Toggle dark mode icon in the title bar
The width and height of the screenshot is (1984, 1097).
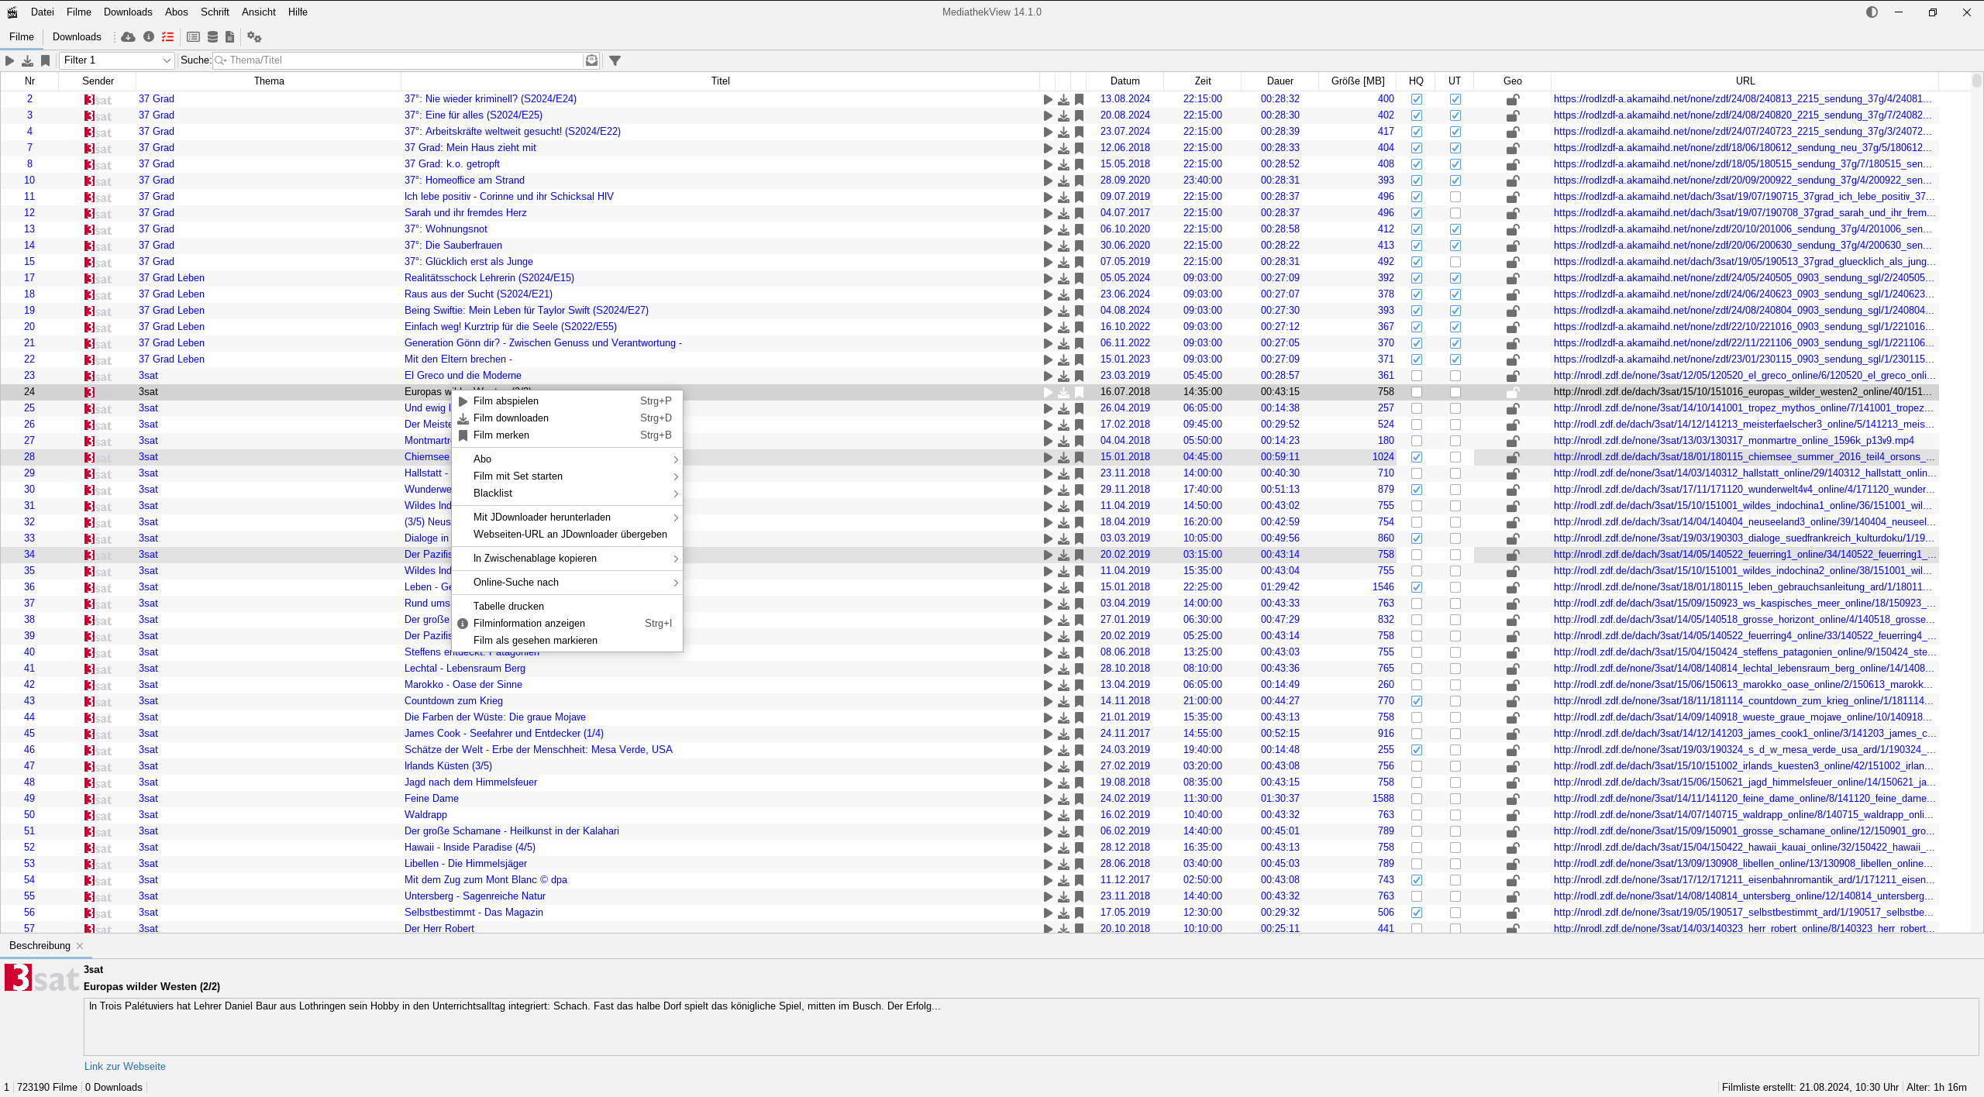(x=1872, y=12)
